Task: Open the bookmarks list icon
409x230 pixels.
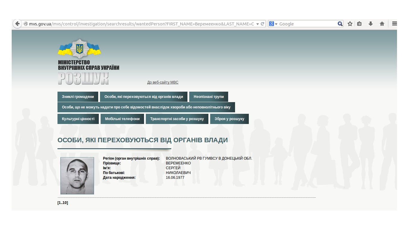Action: tap(360, 24)
